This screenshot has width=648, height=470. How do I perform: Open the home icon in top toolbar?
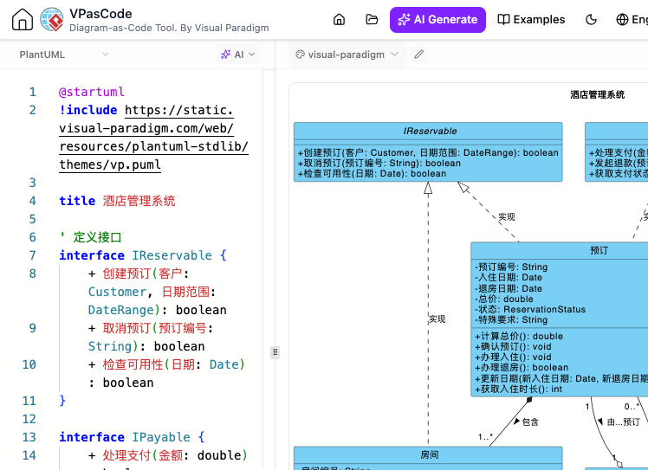[339, 19]
